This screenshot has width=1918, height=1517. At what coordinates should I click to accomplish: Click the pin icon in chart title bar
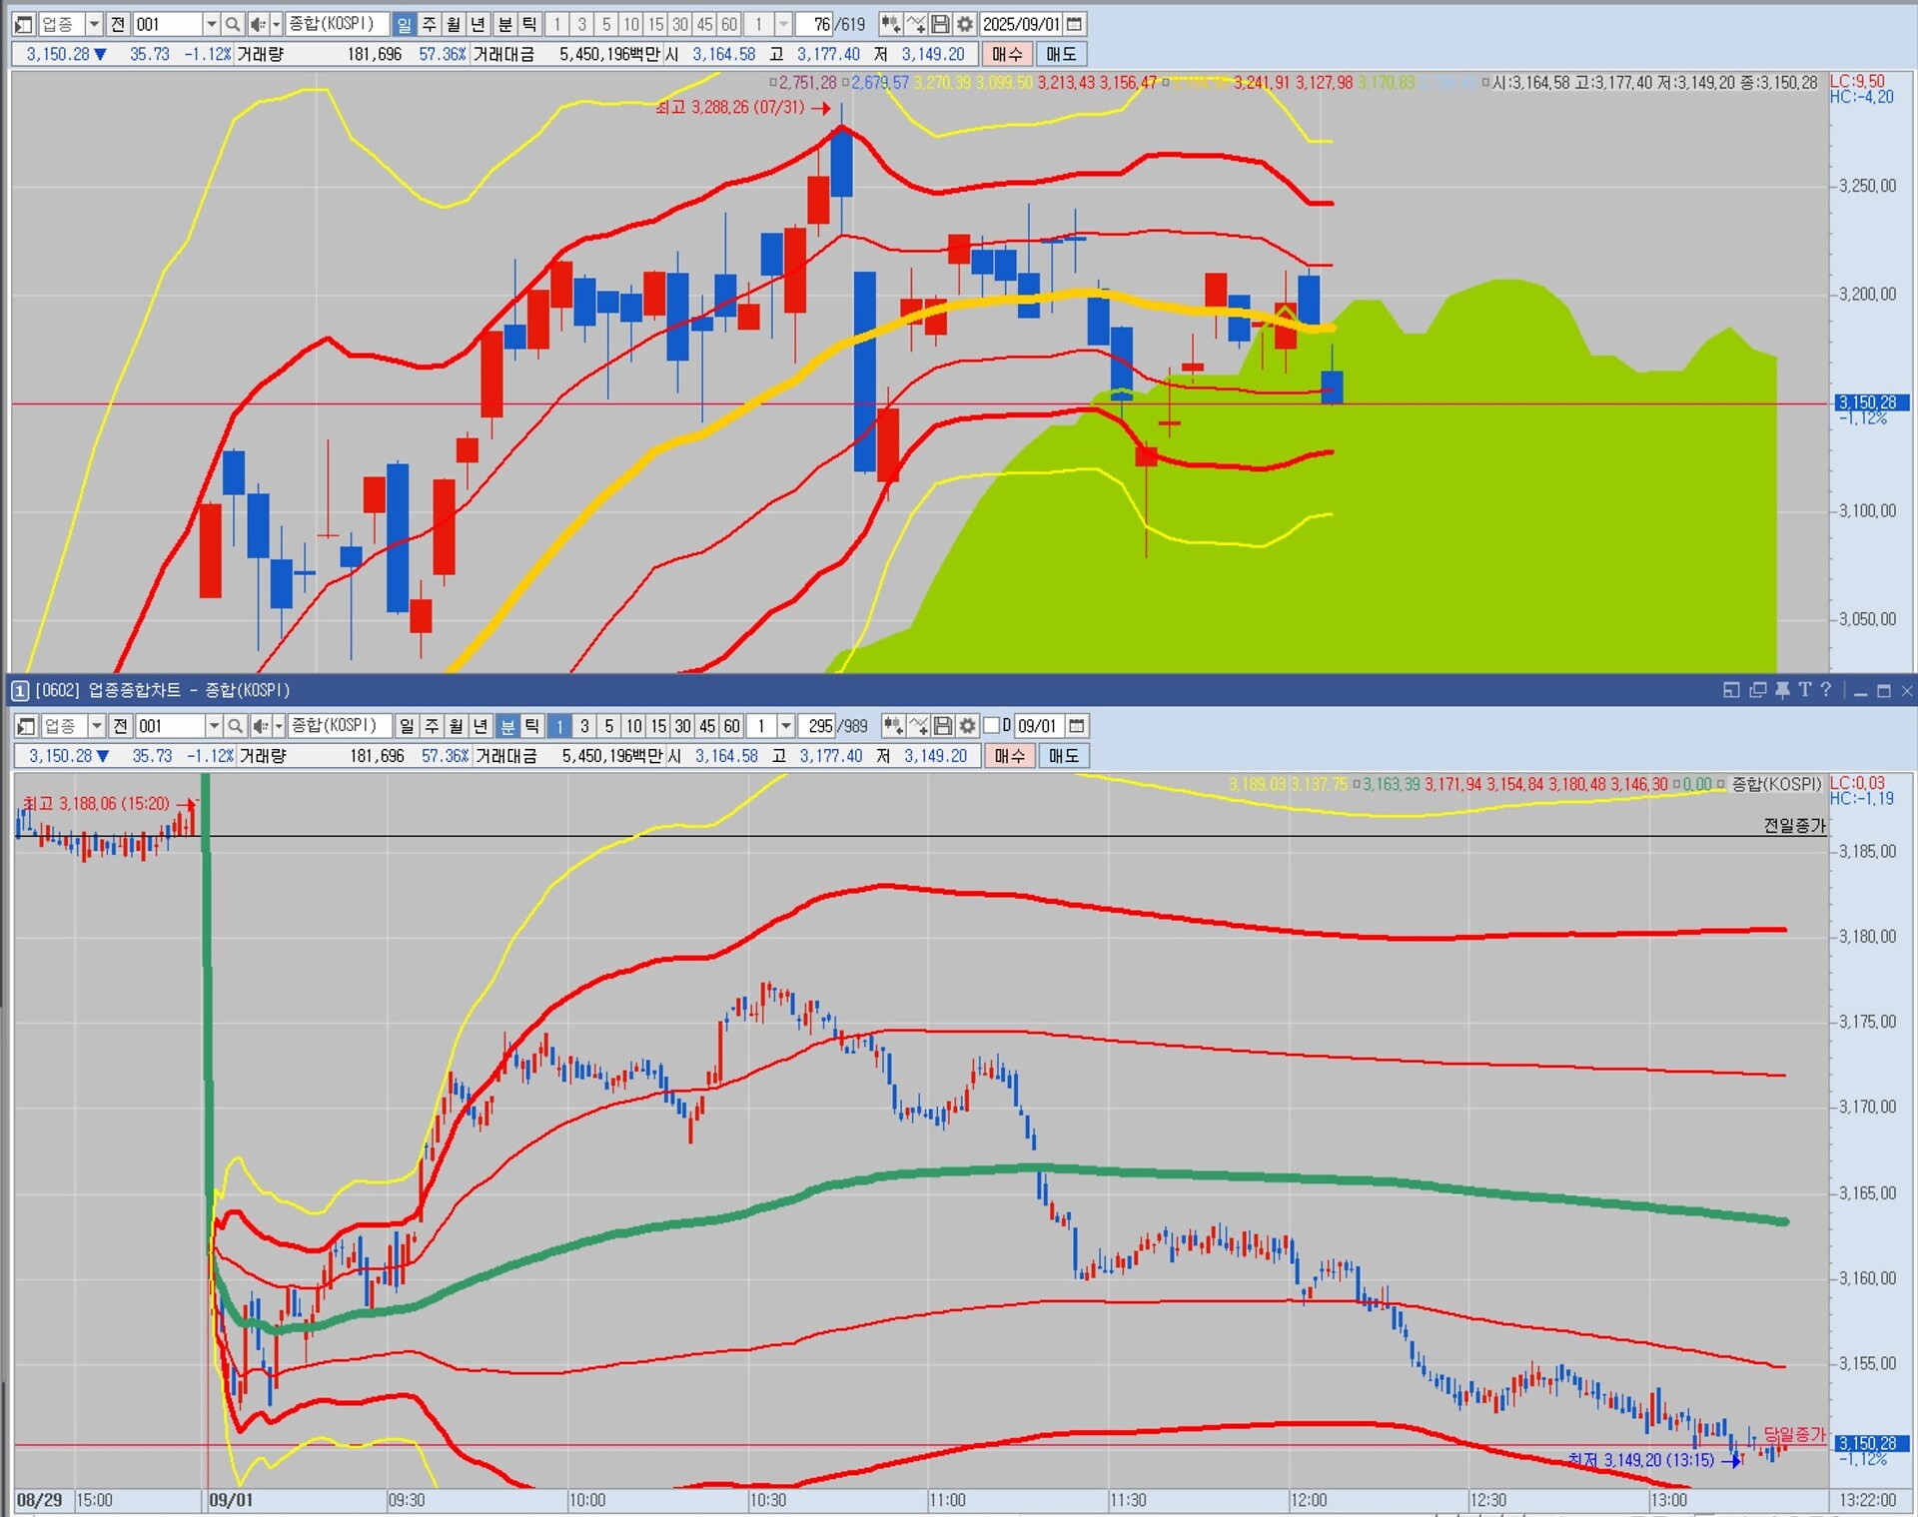(x=1782, y=690)
